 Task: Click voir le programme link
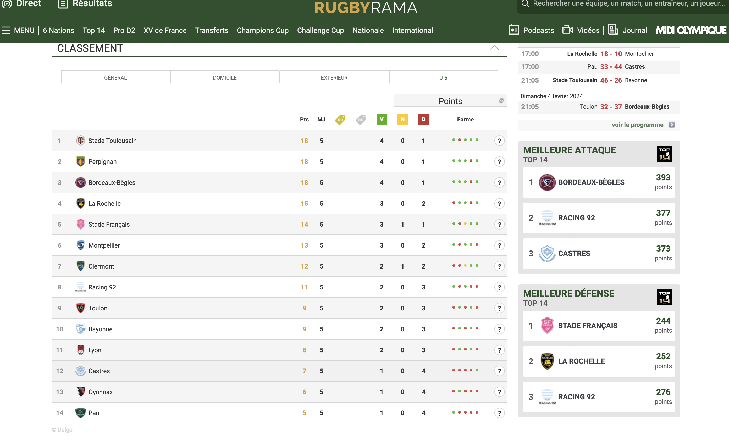pyautogui.click(x=638, y=124)
